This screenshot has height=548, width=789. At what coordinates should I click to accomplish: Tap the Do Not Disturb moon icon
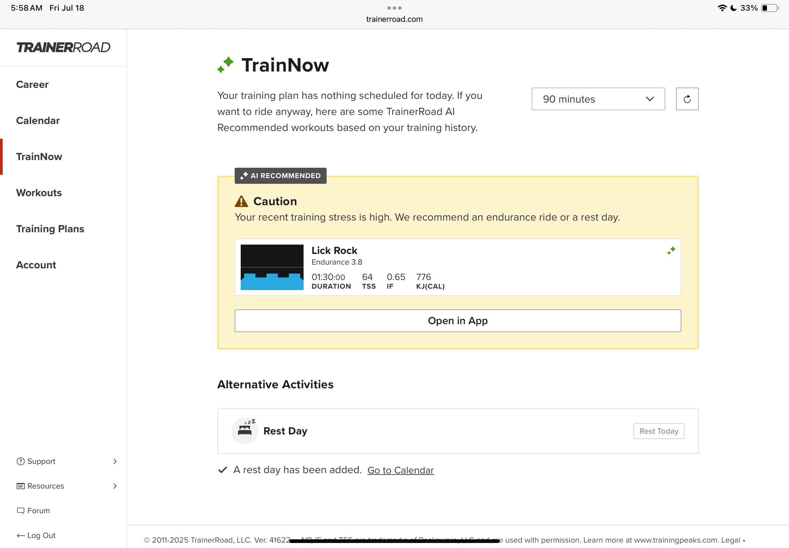(x=734, y=8)
